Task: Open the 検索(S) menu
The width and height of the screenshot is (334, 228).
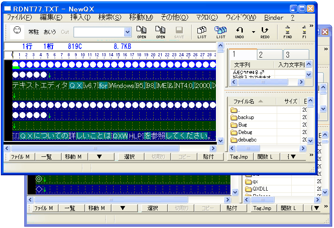Action: click(110, 18)
